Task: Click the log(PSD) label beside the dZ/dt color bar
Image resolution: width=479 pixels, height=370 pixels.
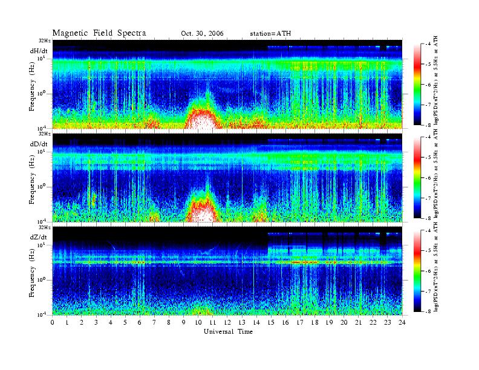Action: pos(435,267)
